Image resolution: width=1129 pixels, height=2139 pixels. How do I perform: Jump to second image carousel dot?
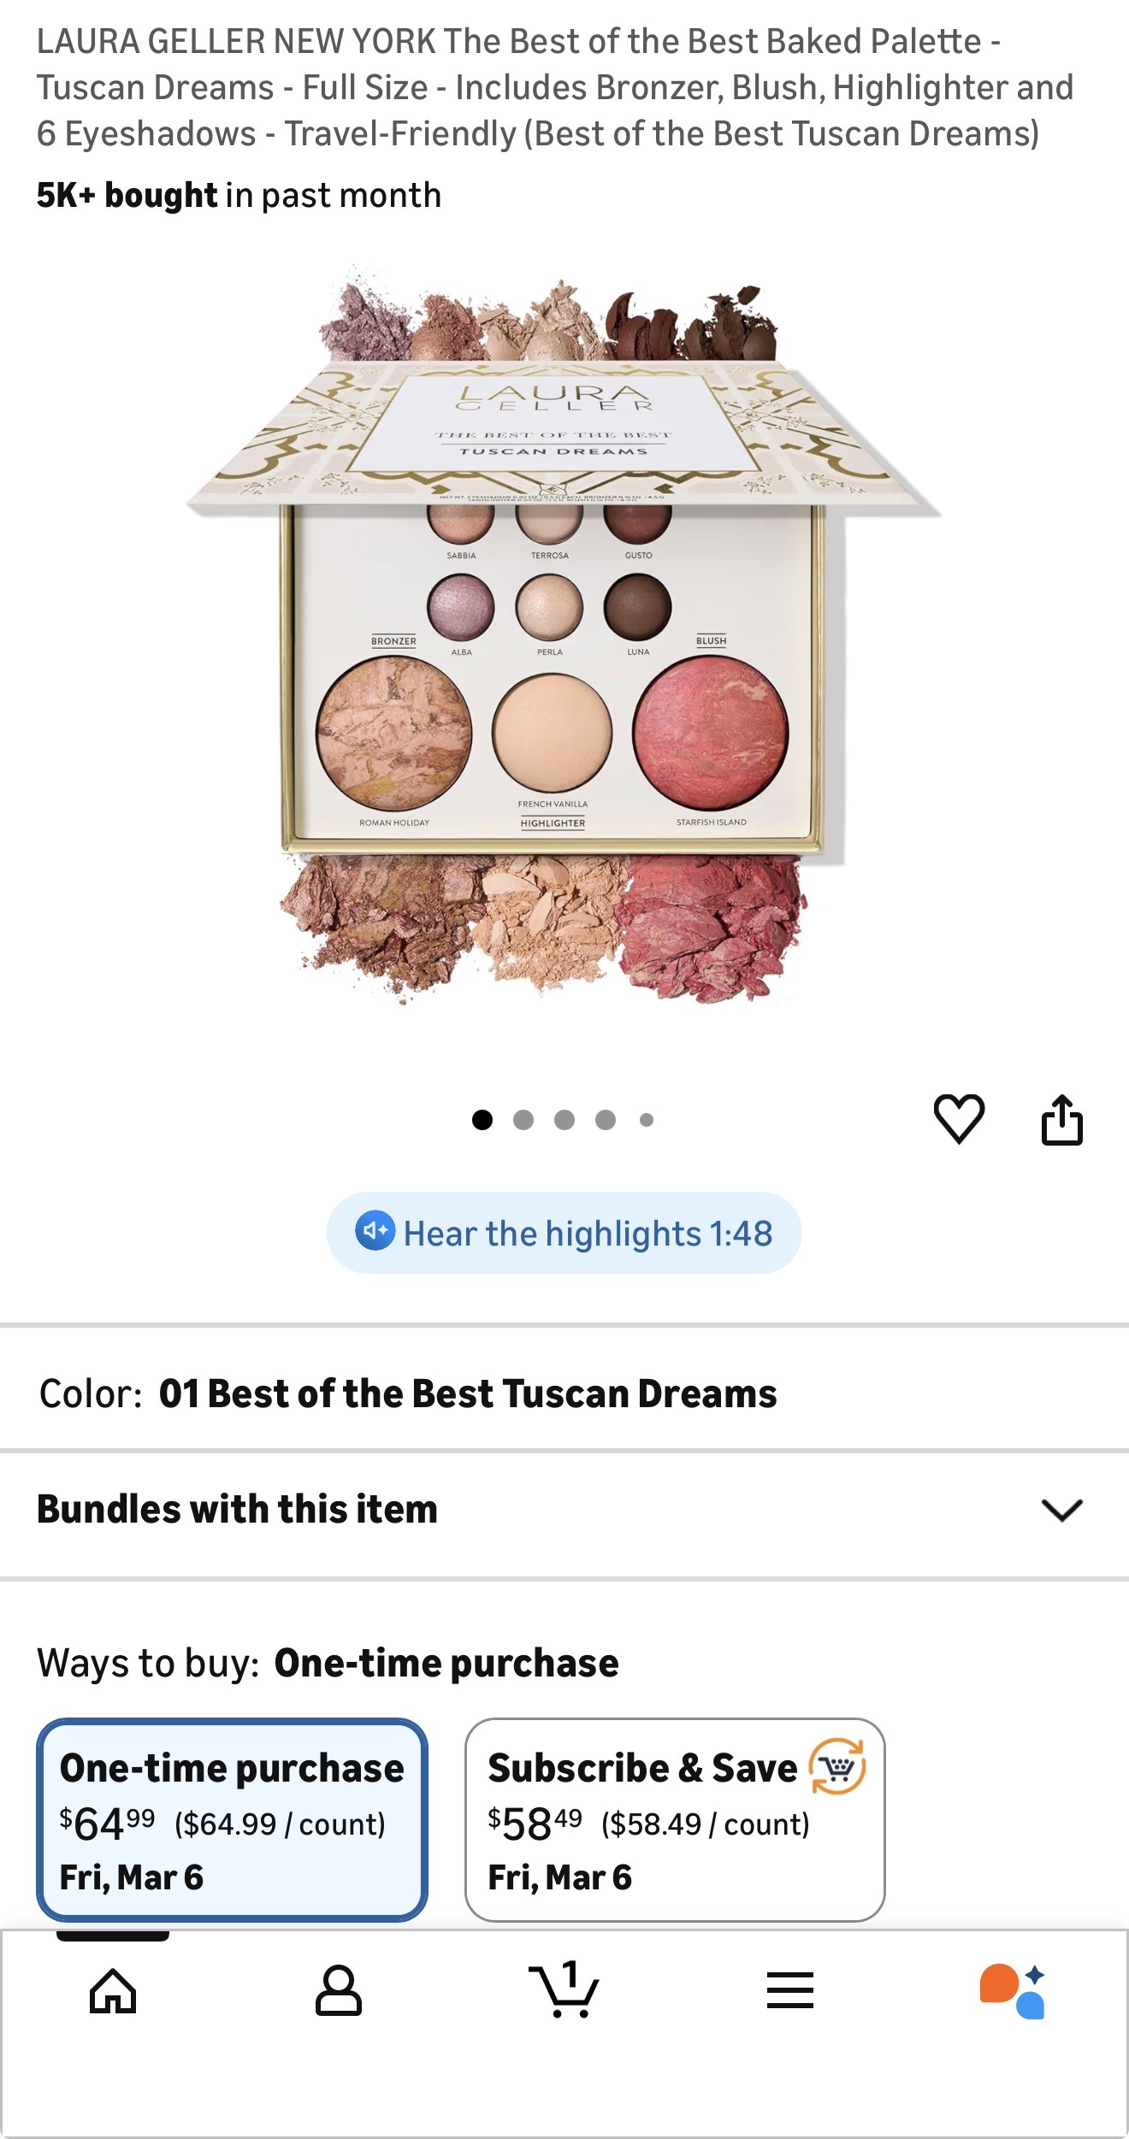click(523, 1120)
